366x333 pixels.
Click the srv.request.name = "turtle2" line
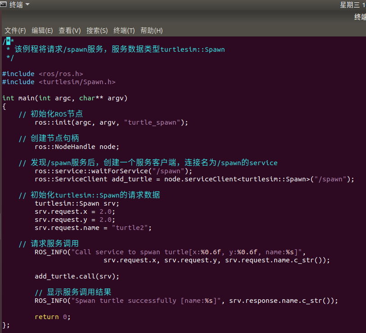click(x=93, y=228)
